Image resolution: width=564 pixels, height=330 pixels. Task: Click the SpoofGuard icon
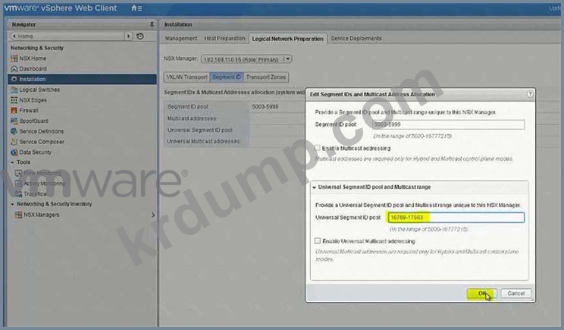click(14, 121)
